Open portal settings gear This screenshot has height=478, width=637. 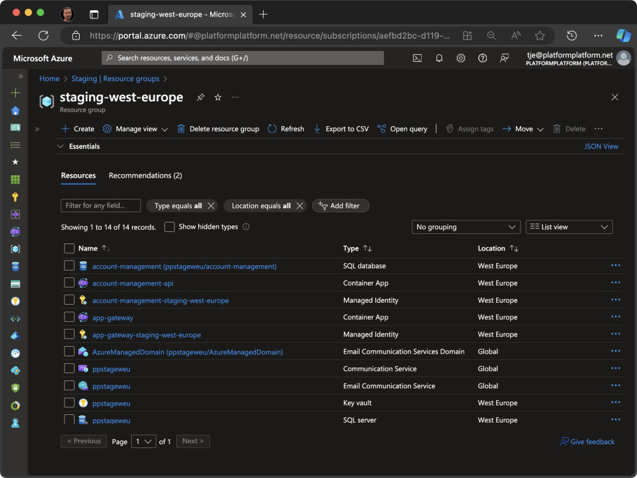pos(461,58)
